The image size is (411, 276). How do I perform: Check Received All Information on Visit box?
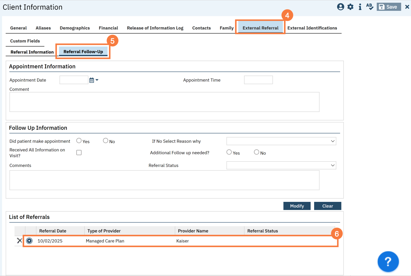79,153
